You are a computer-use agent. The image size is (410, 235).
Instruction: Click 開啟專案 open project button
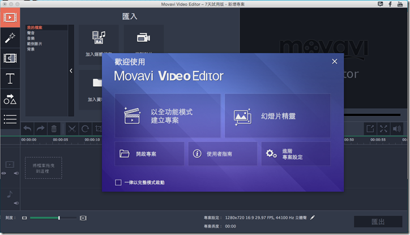tap(150, 153)
